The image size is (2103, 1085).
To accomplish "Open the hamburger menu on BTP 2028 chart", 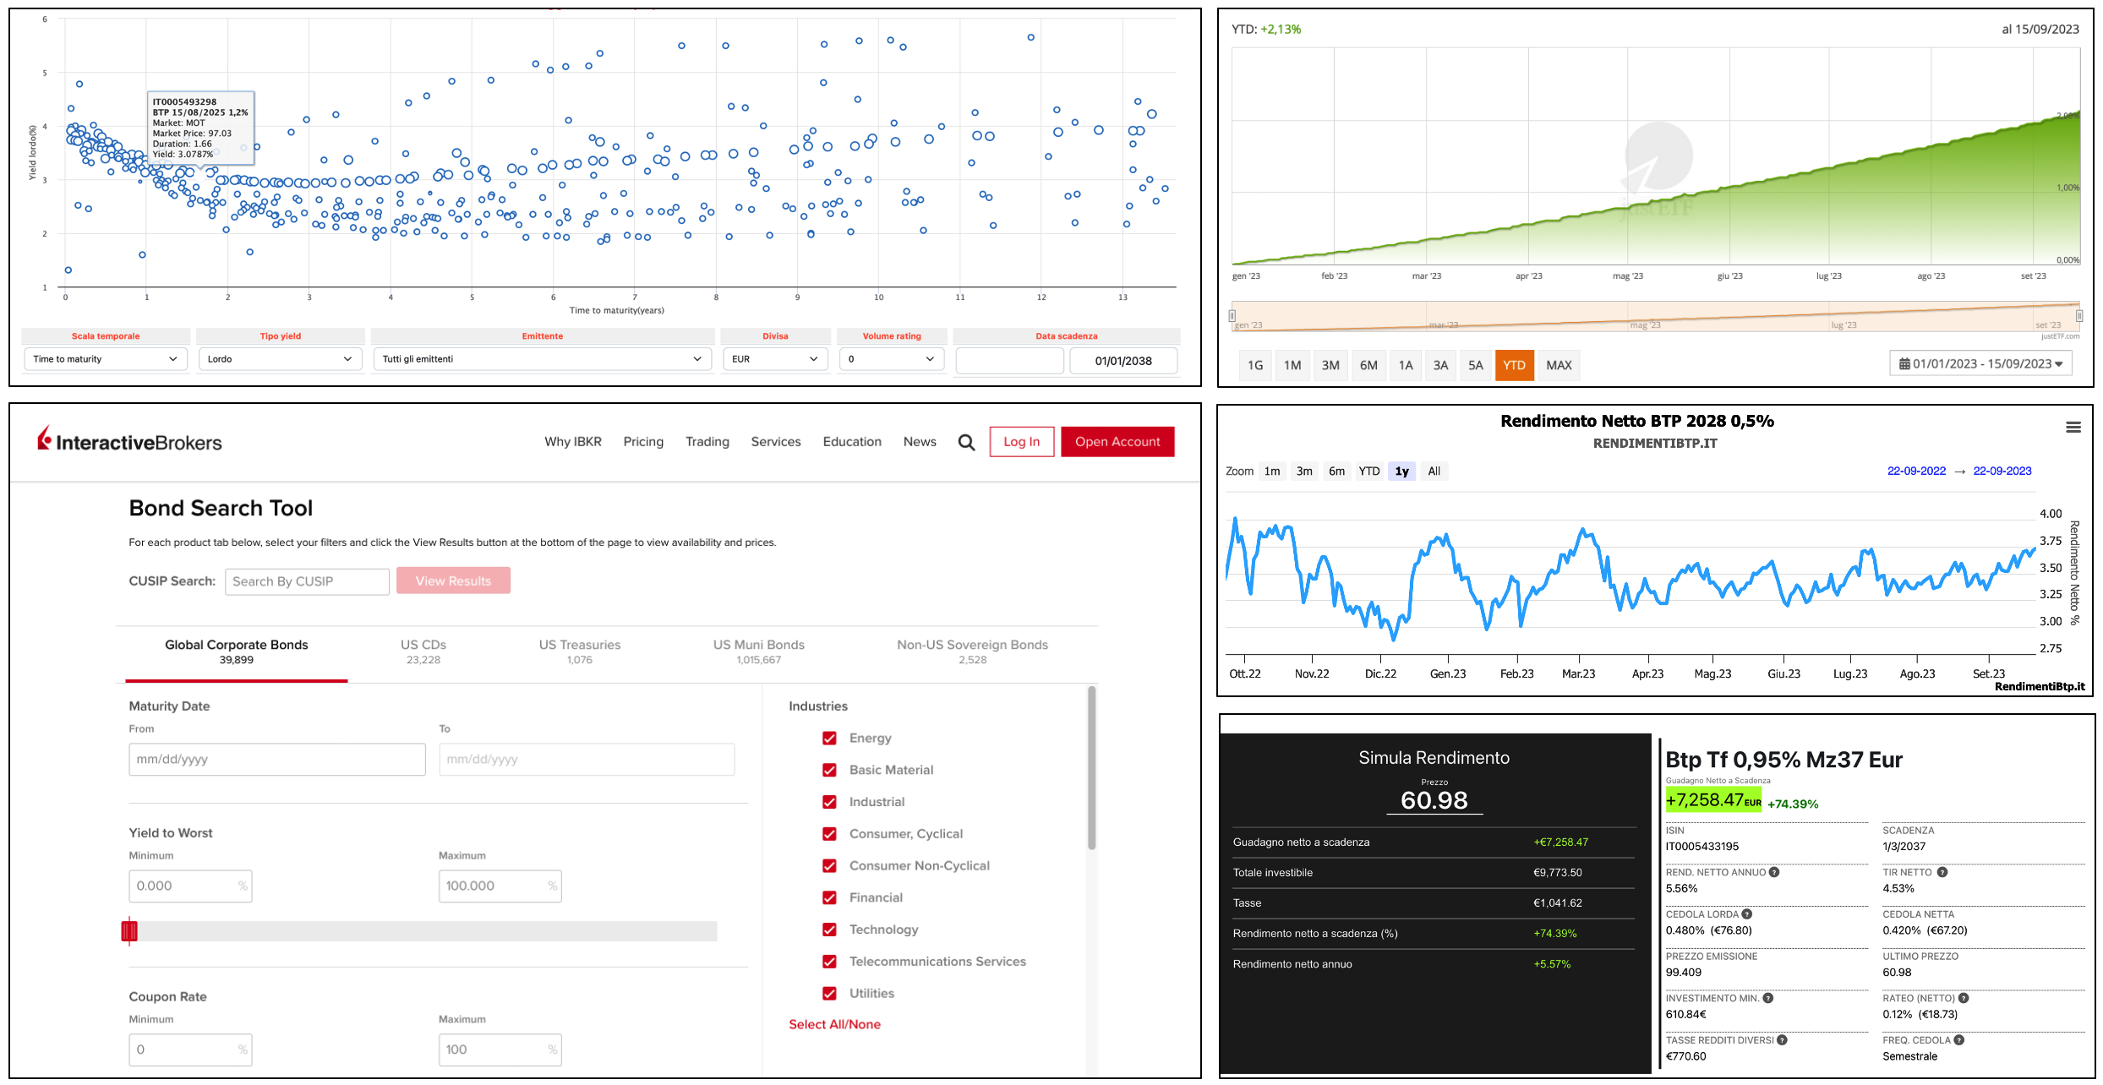I will (2073, 428).
